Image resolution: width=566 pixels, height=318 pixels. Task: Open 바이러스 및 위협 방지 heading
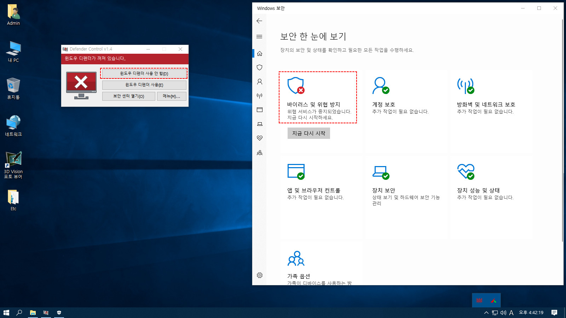313,105
